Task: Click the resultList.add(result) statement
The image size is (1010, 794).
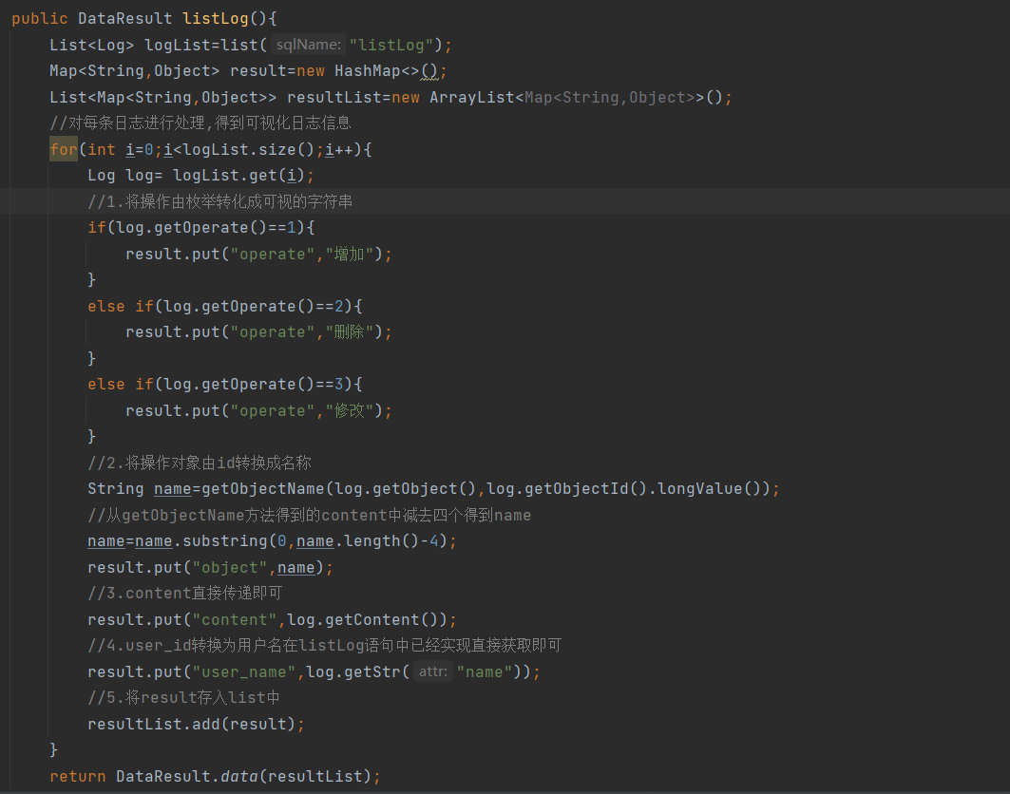Action: [196, 724]
